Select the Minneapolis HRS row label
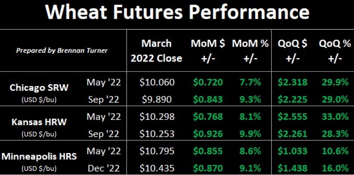Image resolution: width=354 pixels, height=175 pixels. click(39, 156)
